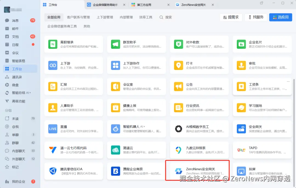
Task: Open 智能总结 AI in the sidebar
Action: coord(20,93)
